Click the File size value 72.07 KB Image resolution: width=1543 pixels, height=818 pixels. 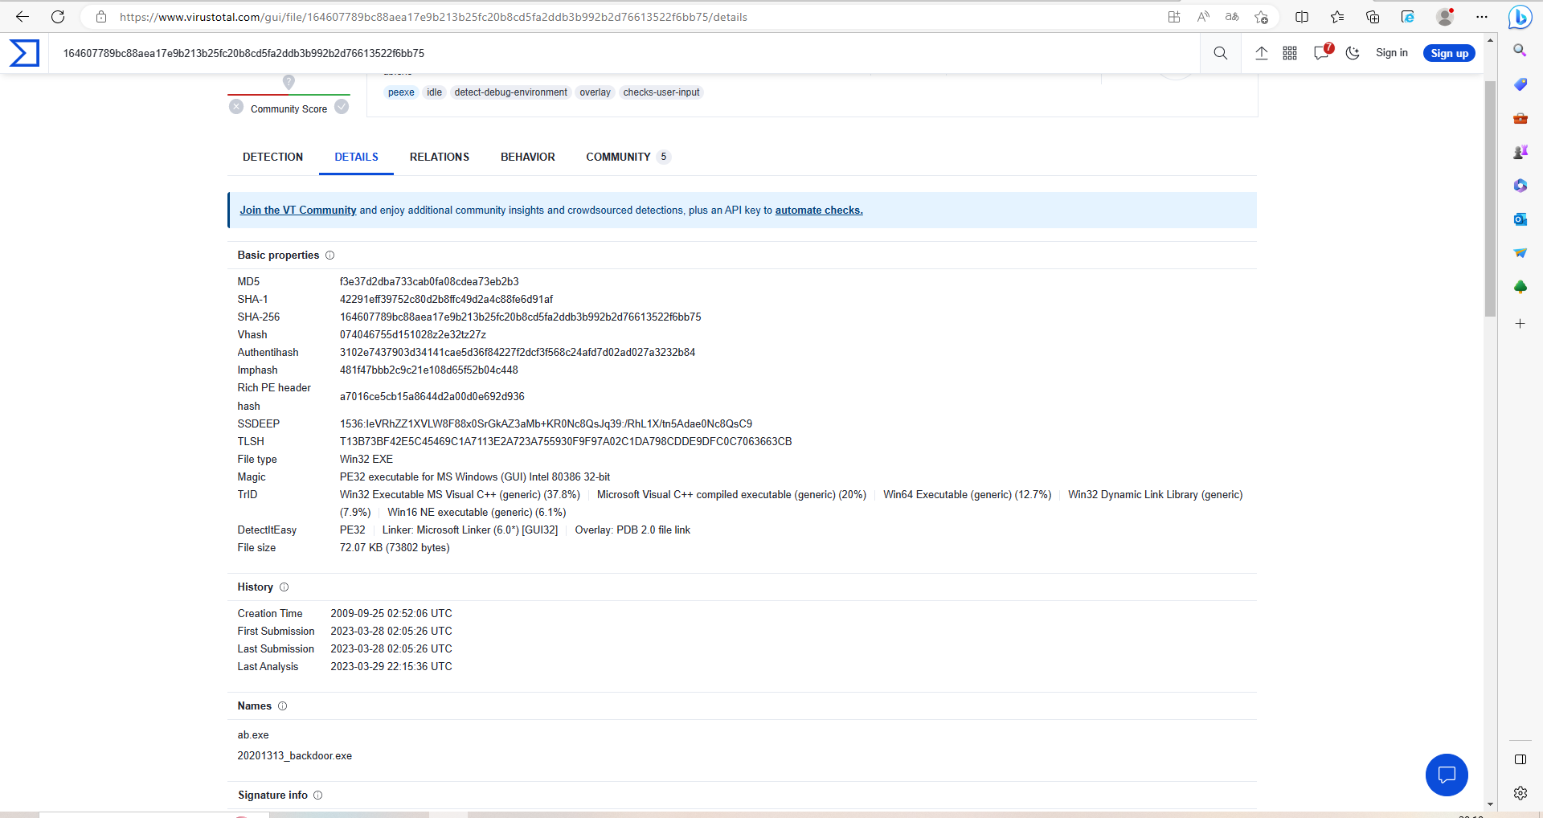pos(395,548)
